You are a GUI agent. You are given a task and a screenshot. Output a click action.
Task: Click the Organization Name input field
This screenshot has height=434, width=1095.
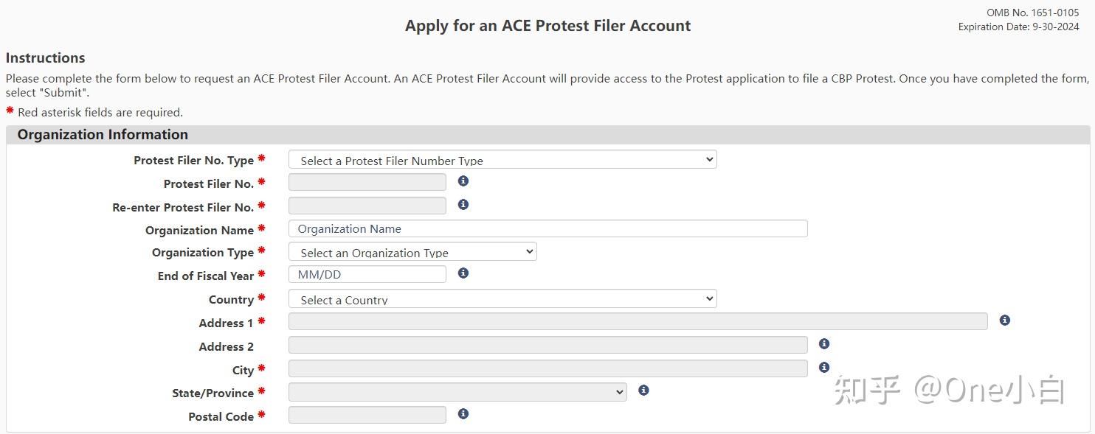tap(547, 228)
